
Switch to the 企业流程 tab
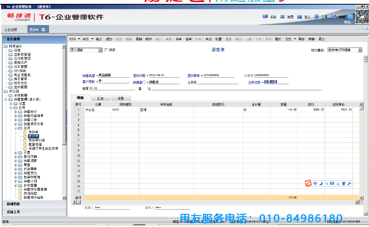click(x=11, y=30)
